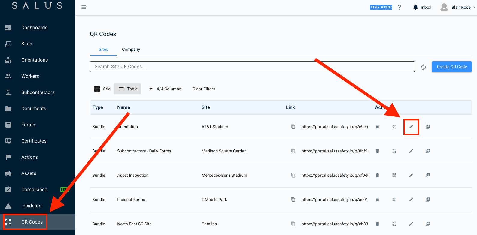
Task: Select the Company tab
Action: [x=131, y=49]
